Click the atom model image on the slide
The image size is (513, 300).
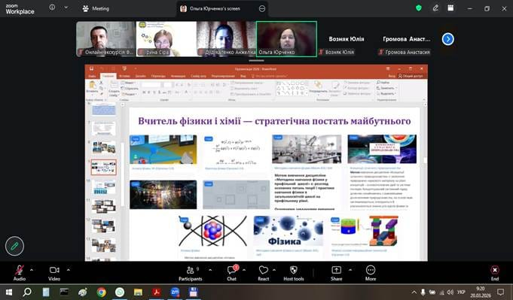[x=212, y=231]
